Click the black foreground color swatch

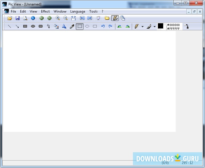[160, 26]
